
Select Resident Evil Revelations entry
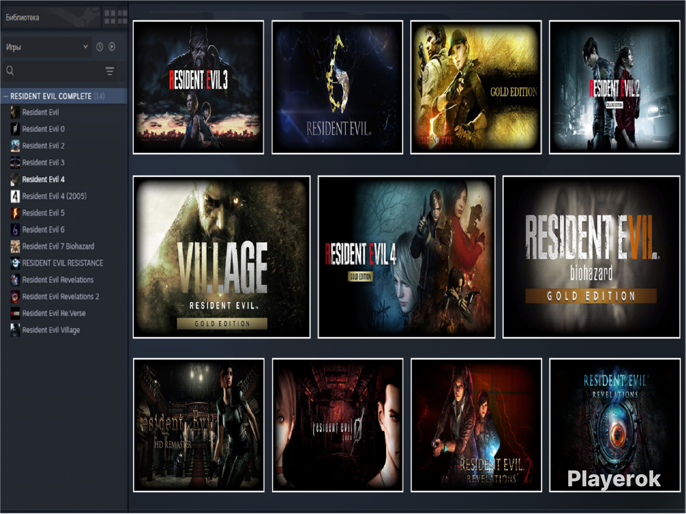pos(52,279)
